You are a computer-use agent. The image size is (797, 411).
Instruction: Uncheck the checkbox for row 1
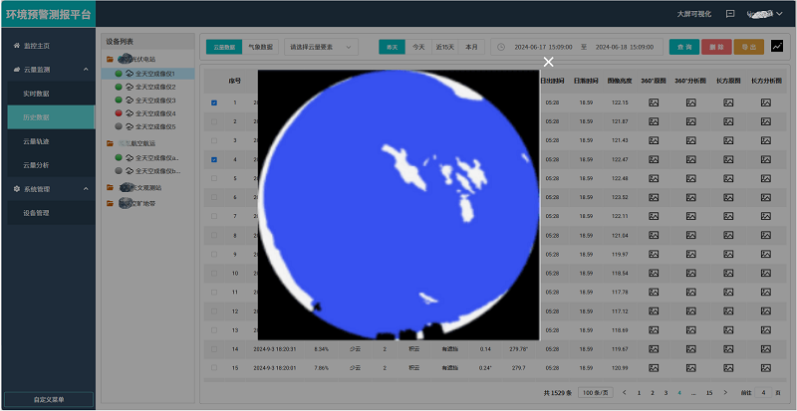coord(214,103)
